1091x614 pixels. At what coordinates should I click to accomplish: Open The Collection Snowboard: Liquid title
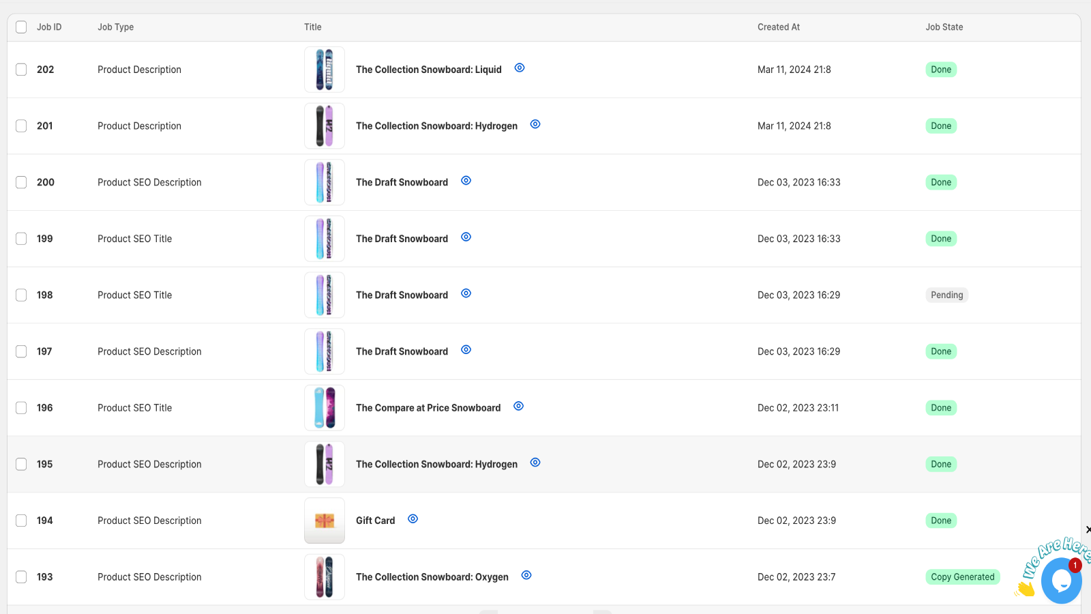pos(429,70)
